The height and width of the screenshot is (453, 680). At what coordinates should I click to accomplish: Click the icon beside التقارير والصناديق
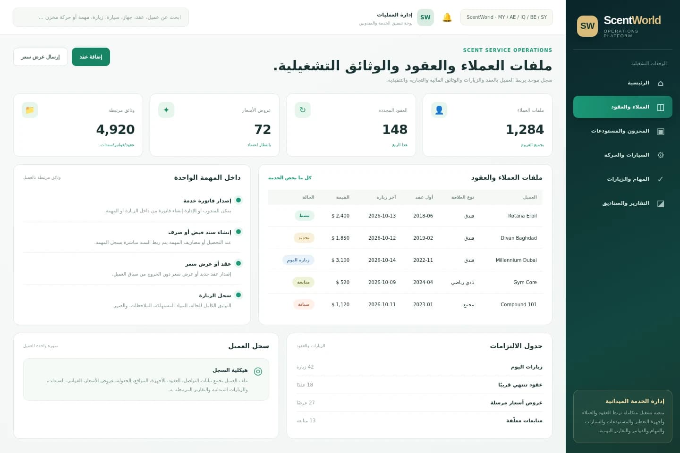pyautogui.click(x=661, y=203)
